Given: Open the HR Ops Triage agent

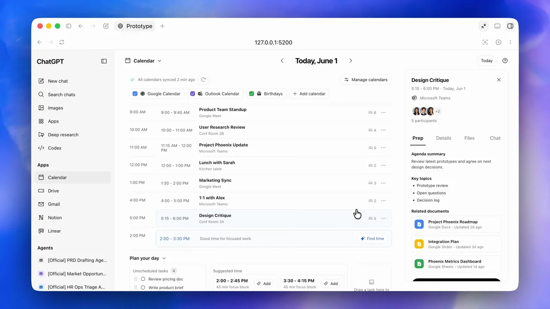Looking at the screenshot, I should pyautogui.click(x=73, y=287).
